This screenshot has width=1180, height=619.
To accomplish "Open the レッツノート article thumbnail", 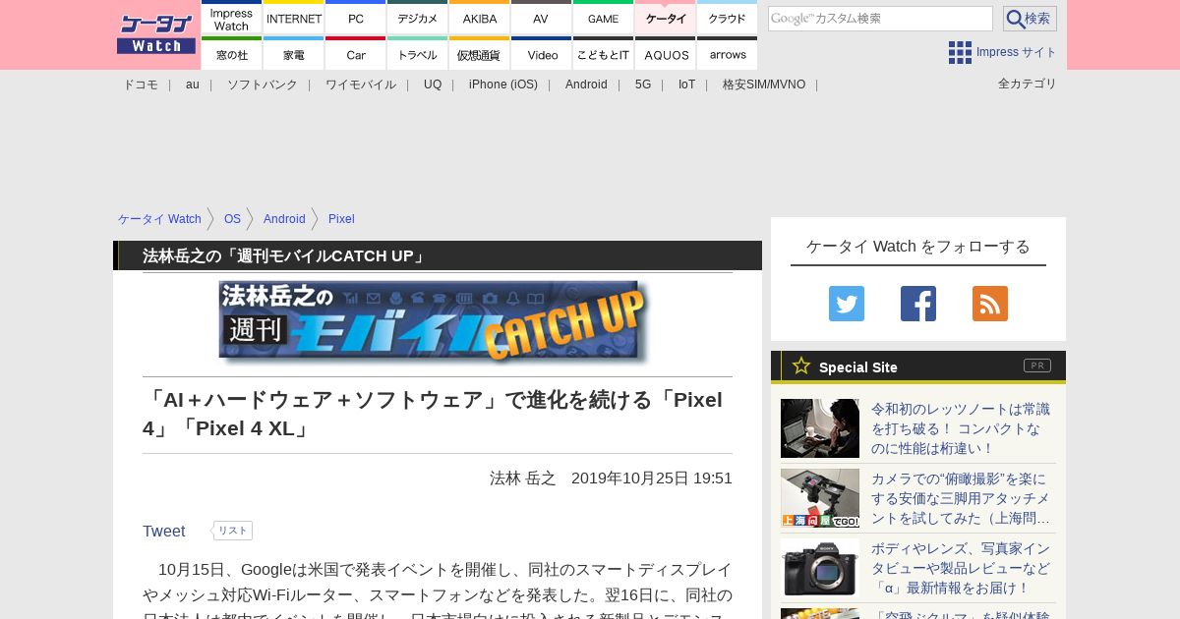I will point(820,428).
